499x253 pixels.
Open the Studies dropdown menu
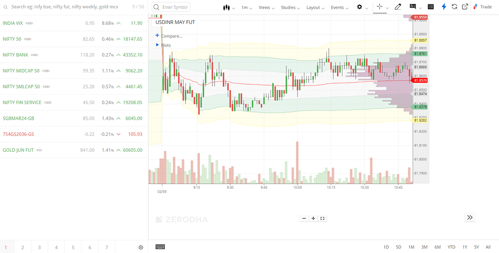(x=290, y=7)
